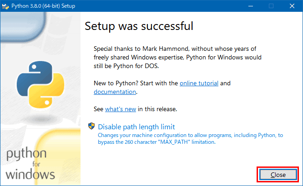
Task: Click the Python 3.8.0 (64-bit) Setup title text
Action: (43, 6)
